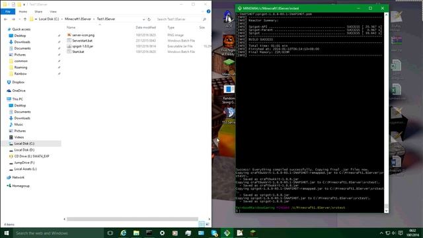Open CD Drive (E:) SWAT4_EXP
The width and height of the screenshot is (423, 238).
(32, 156)
